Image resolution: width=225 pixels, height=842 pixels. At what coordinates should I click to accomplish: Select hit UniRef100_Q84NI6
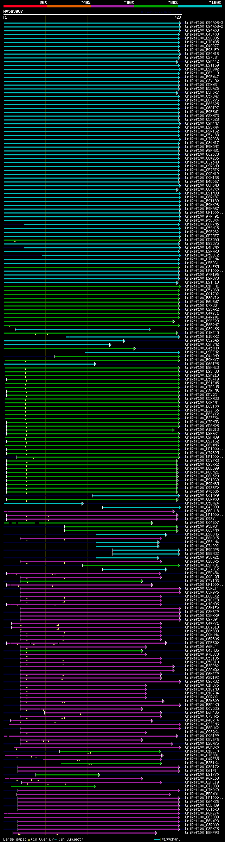(x=202, y=54)
